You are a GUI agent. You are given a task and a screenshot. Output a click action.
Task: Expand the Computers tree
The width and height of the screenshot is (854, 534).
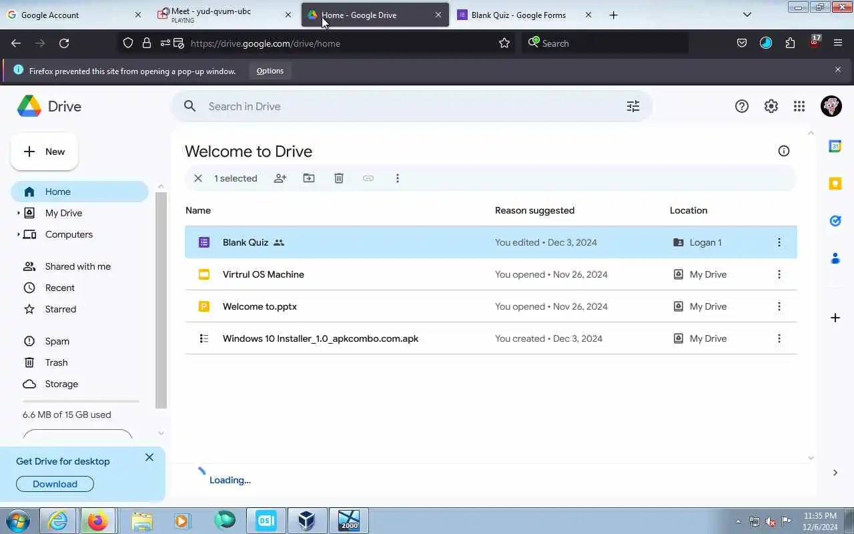pyautogui.click(x=18, y=234)
